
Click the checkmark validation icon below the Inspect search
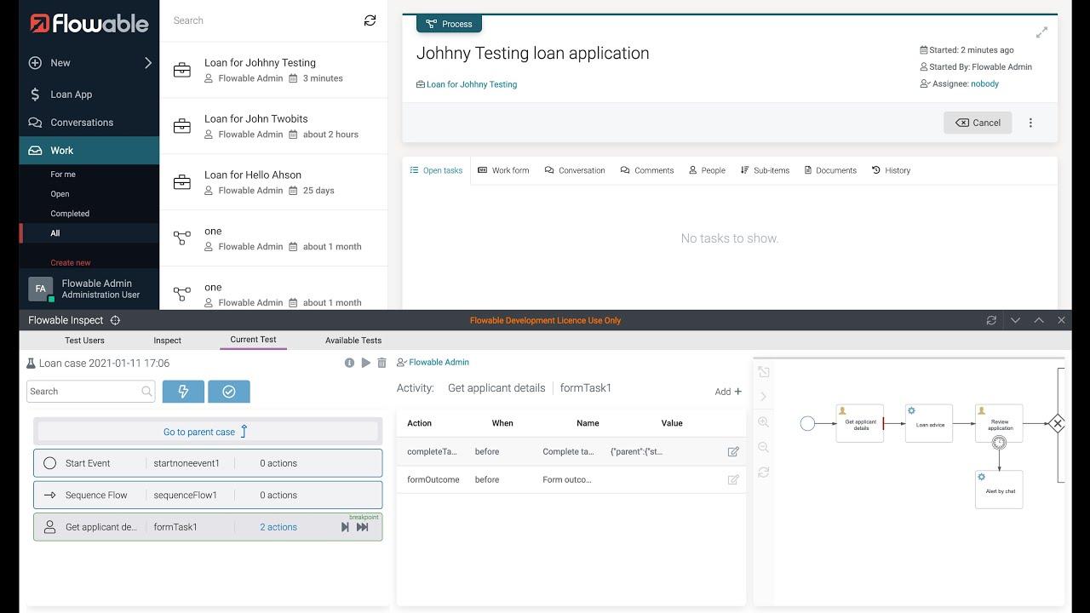tap(228, 392)
